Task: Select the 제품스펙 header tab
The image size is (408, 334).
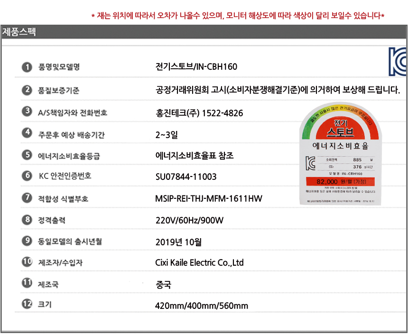Action: click(x=19, y=32)
